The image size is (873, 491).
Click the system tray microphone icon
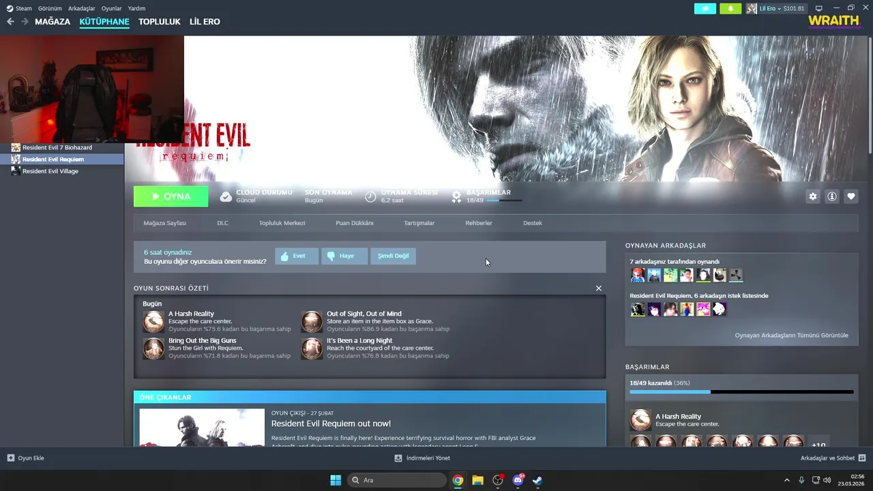(x=801, y=480)
